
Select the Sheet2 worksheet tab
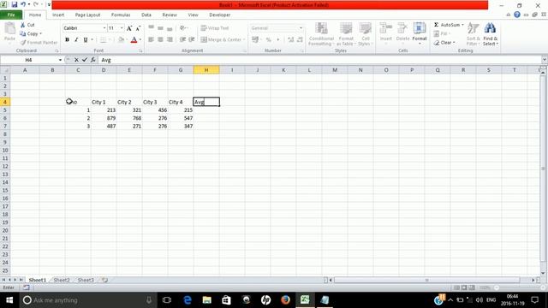tap(62, 280)
